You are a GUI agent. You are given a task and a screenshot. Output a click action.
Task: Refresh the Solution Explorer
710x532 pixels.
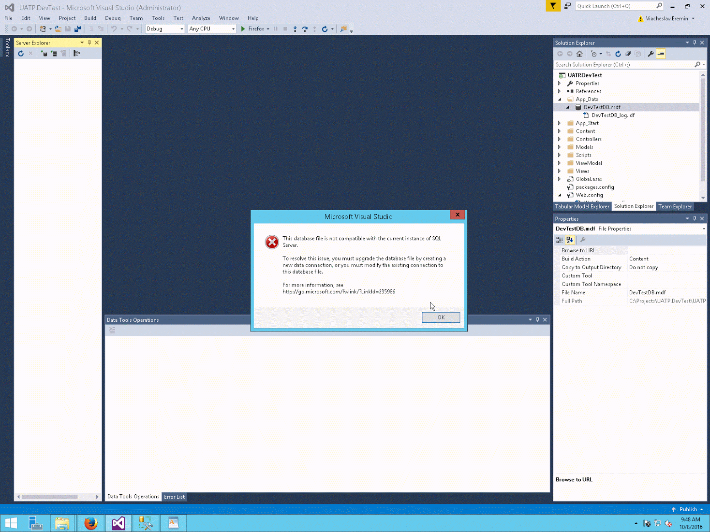click(618, 54)
